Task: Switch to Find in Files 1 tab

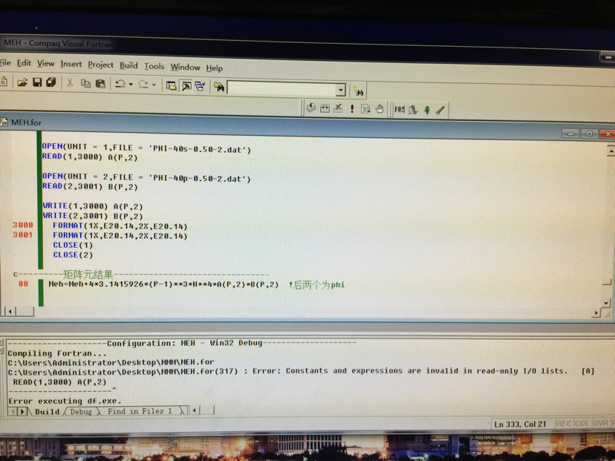Action: (x=140, y=411)
